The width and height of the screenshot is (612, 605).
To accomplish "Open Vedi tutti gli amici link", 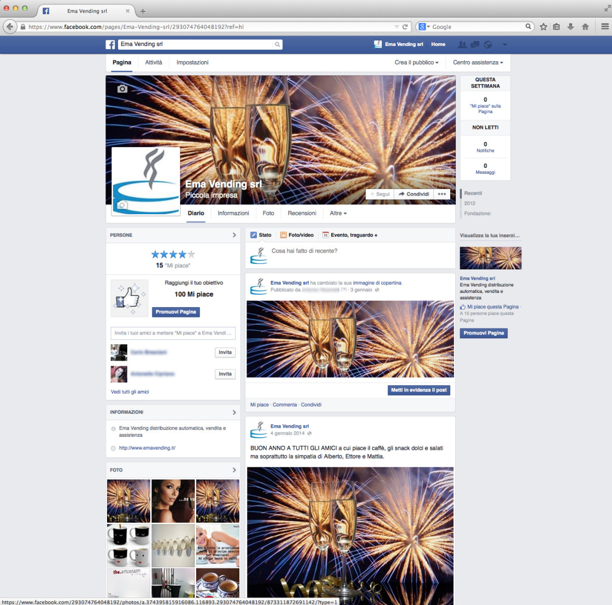I will tap(130, 391).
